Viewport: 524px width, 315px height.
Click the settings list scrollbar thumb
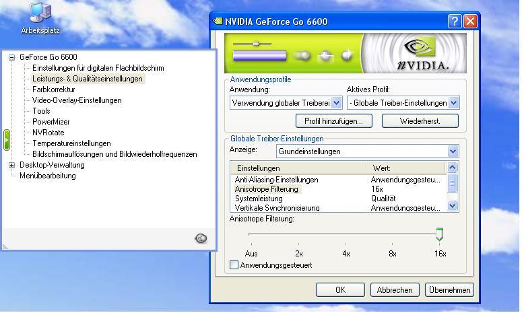click(452, 183)
